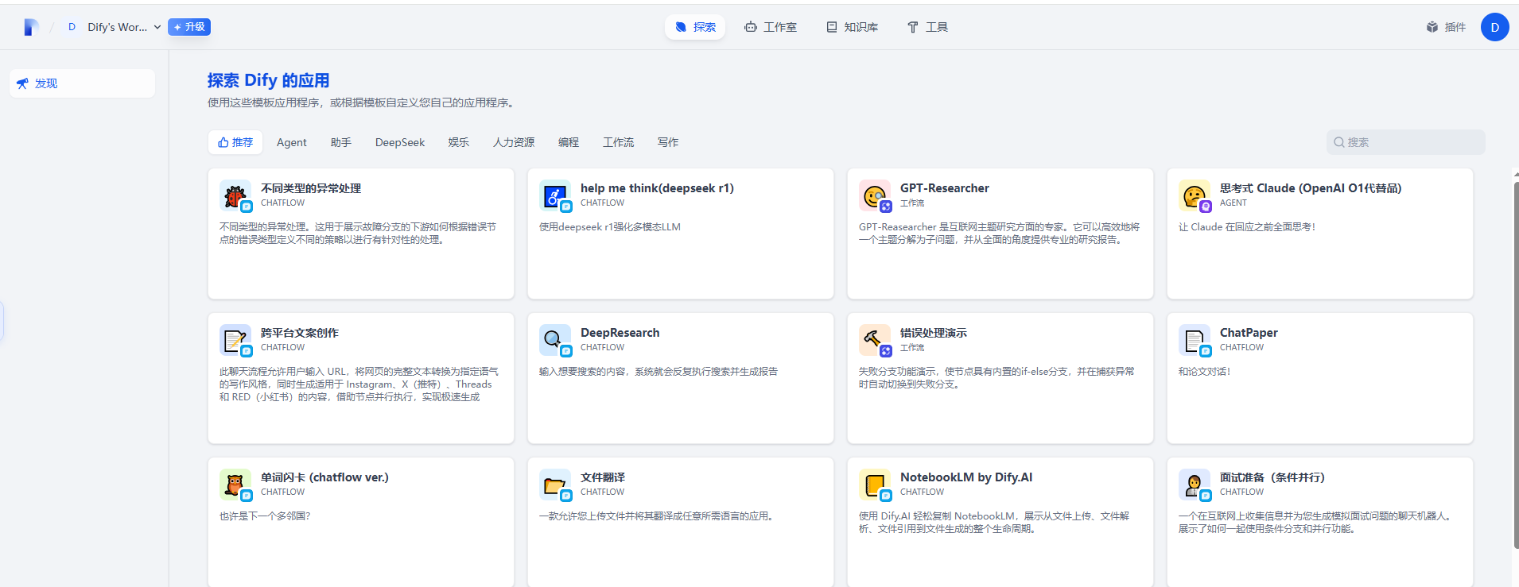The width and height of the screenshot is (1519, 587).
Task: Click the GPT-Researcher app icon
Action: click(x=874, y=195)
